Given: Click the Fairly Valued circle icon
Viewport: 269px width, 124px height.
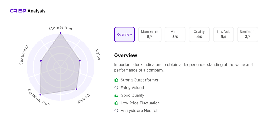Looking at the screenshot, I should [116, 88].
